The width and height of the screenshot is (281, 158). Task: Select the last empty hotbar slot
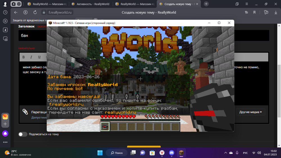click(175, 127)
